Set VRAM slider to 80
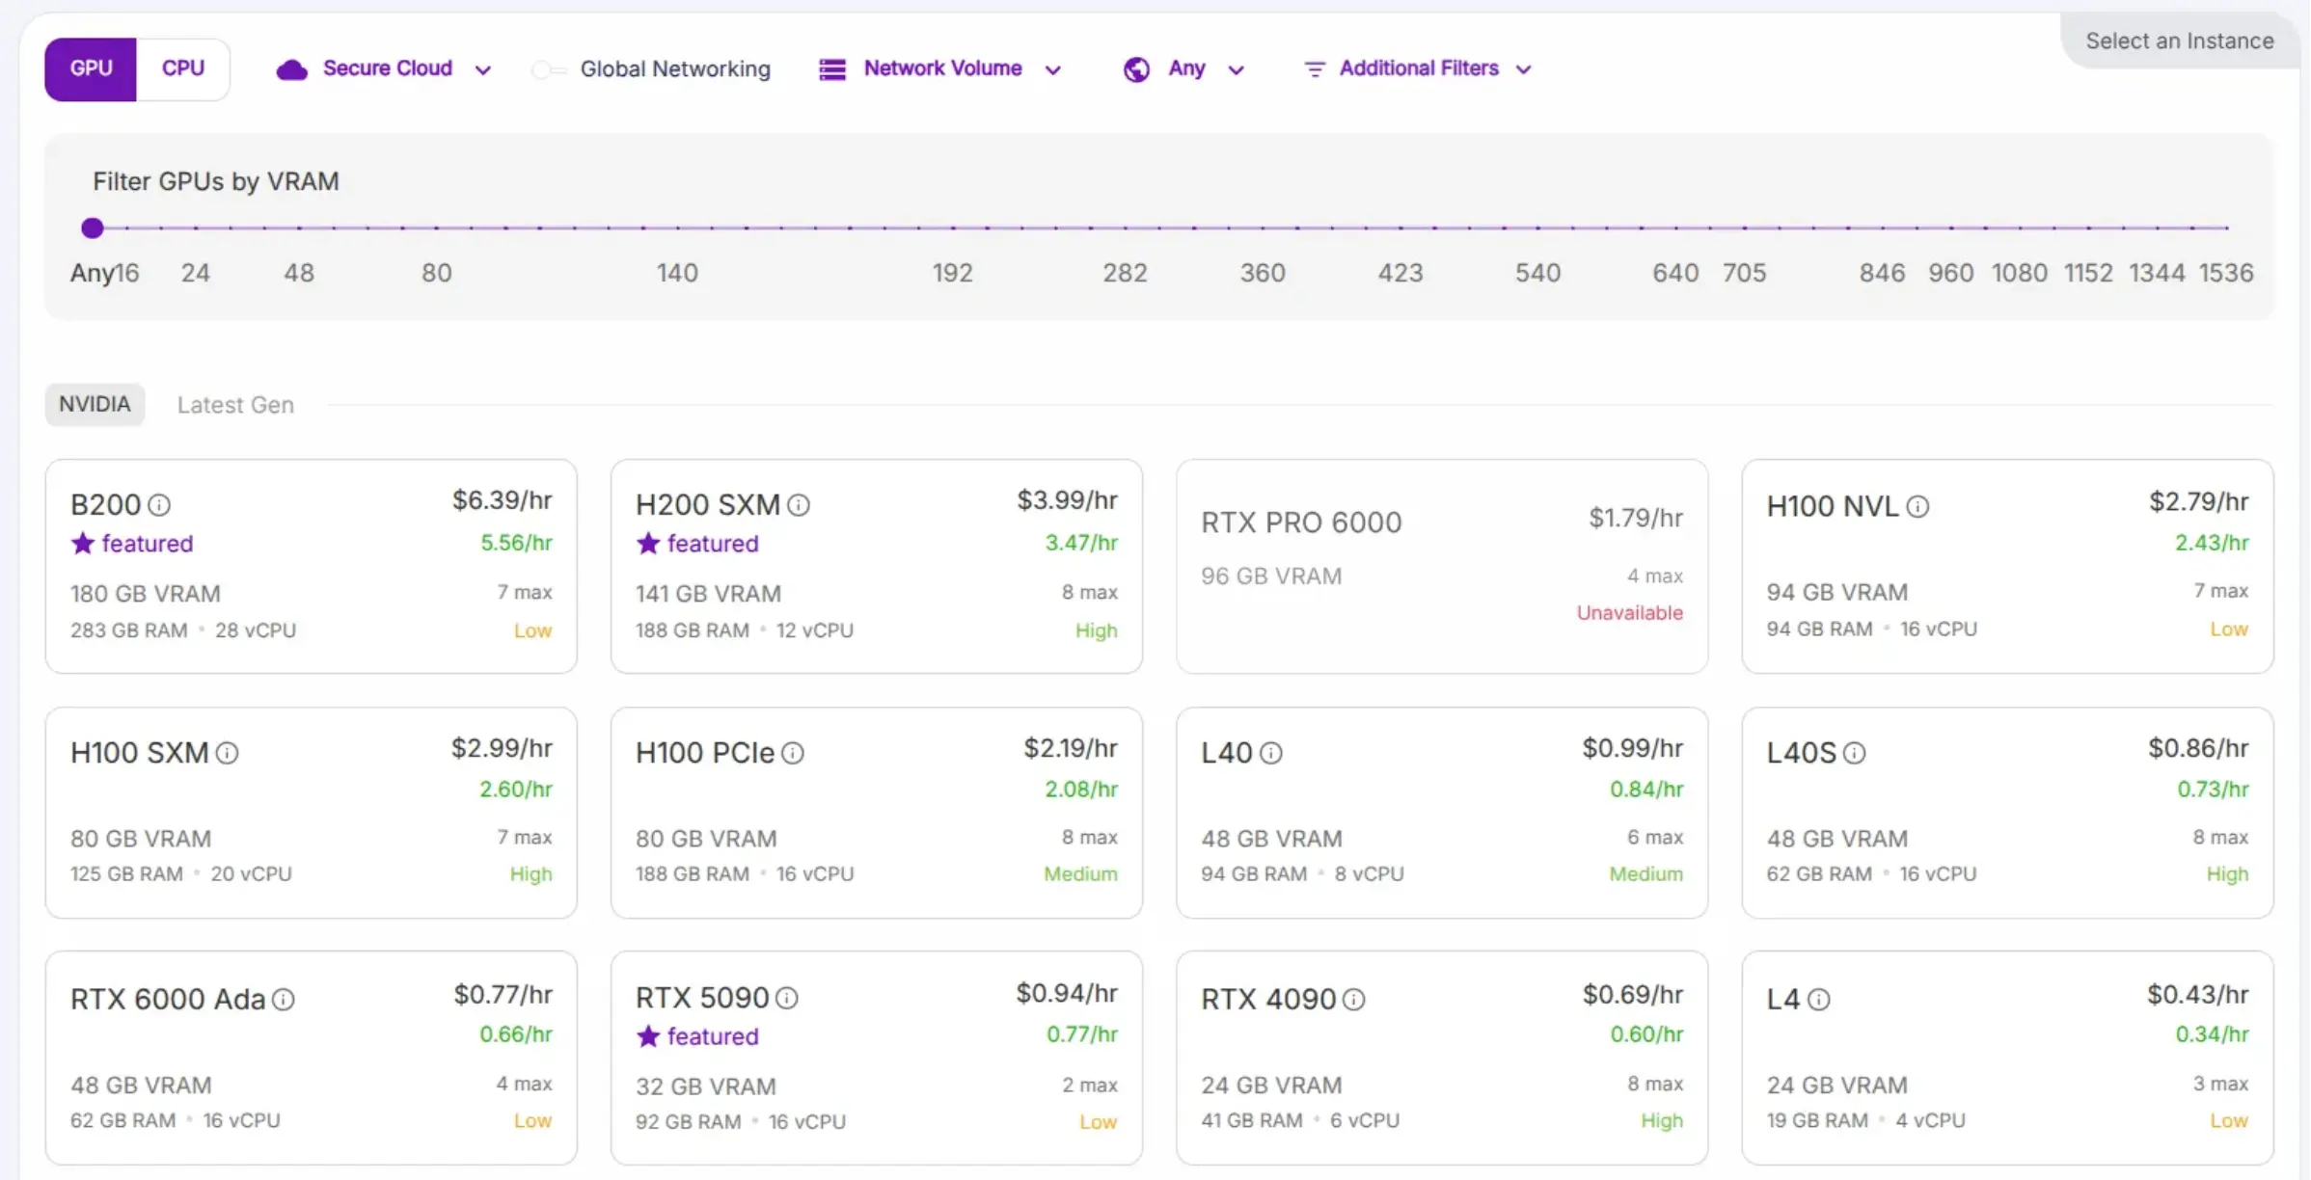Image resolution: width=2311 pixels, height=1180 pixels. [437, 228]
